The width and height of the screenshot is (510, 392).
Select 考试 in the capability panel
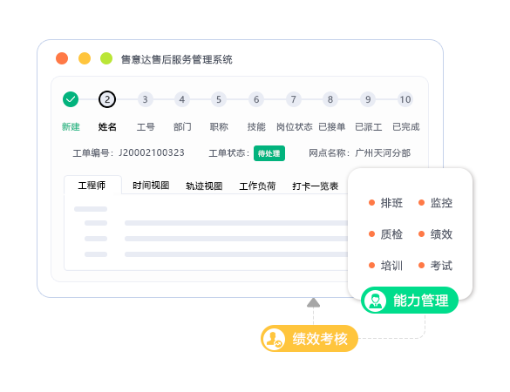pyautogui.click(x=436, y=266)
